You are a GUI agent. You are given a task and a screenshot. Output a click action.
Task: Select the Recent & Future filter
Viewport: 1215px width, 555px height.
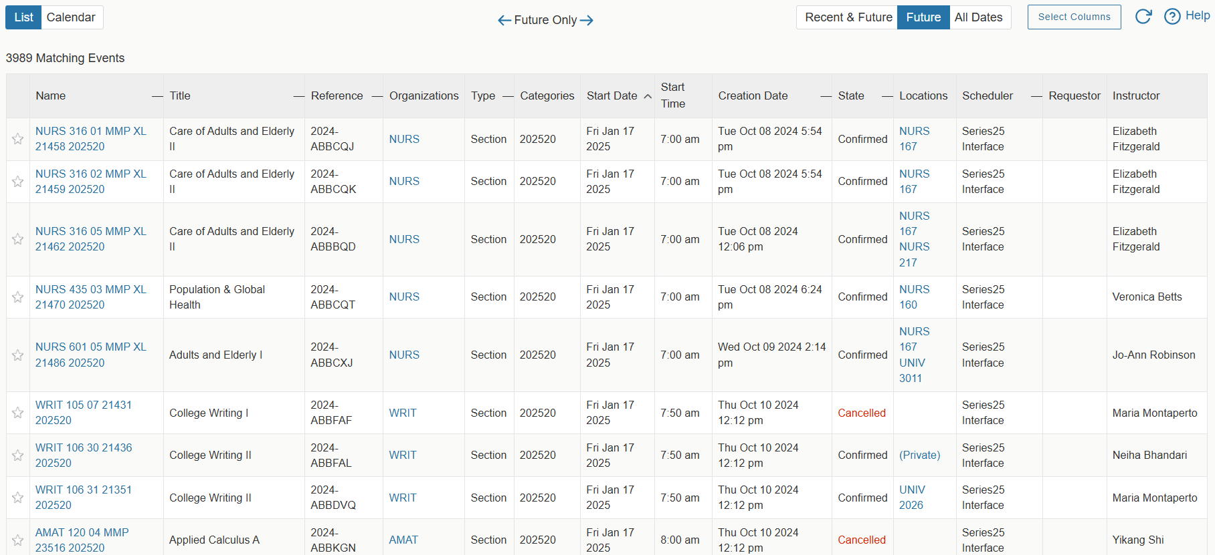[x=848, y=17]
